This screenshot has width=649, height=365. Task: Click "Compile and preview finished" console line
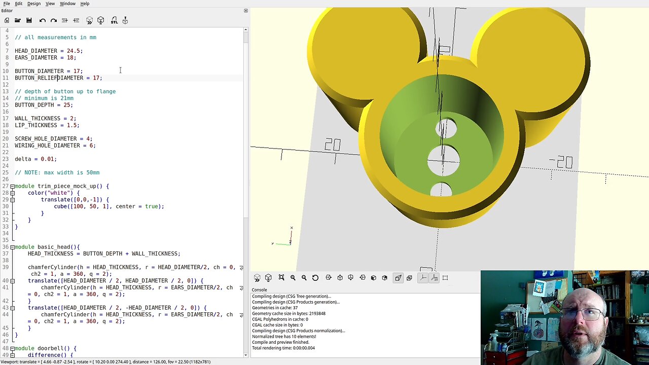point(280,342)
